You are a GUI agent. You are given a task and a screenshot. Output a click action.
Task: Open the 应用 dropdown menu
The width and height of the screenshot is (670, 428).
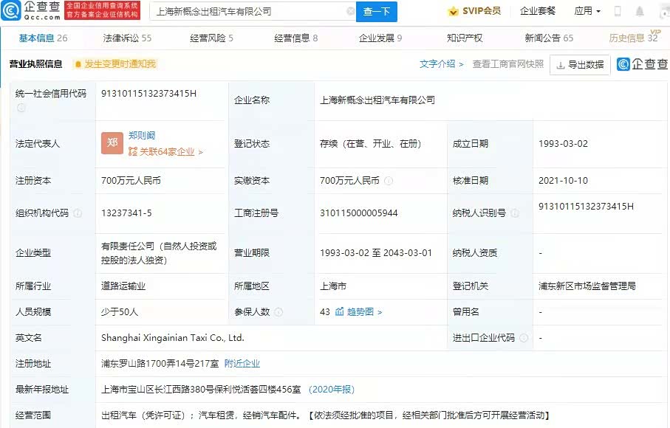587,12
